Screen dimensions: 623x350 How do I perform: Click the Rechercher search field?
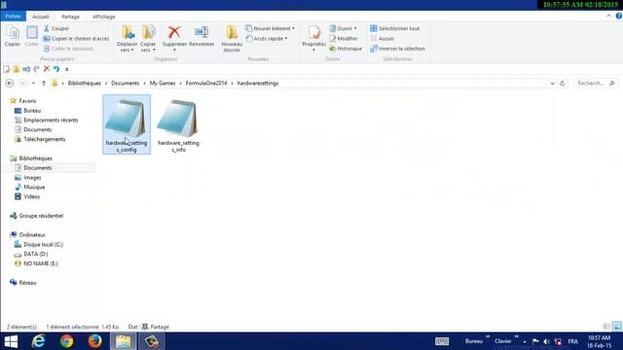pos(596,84)
